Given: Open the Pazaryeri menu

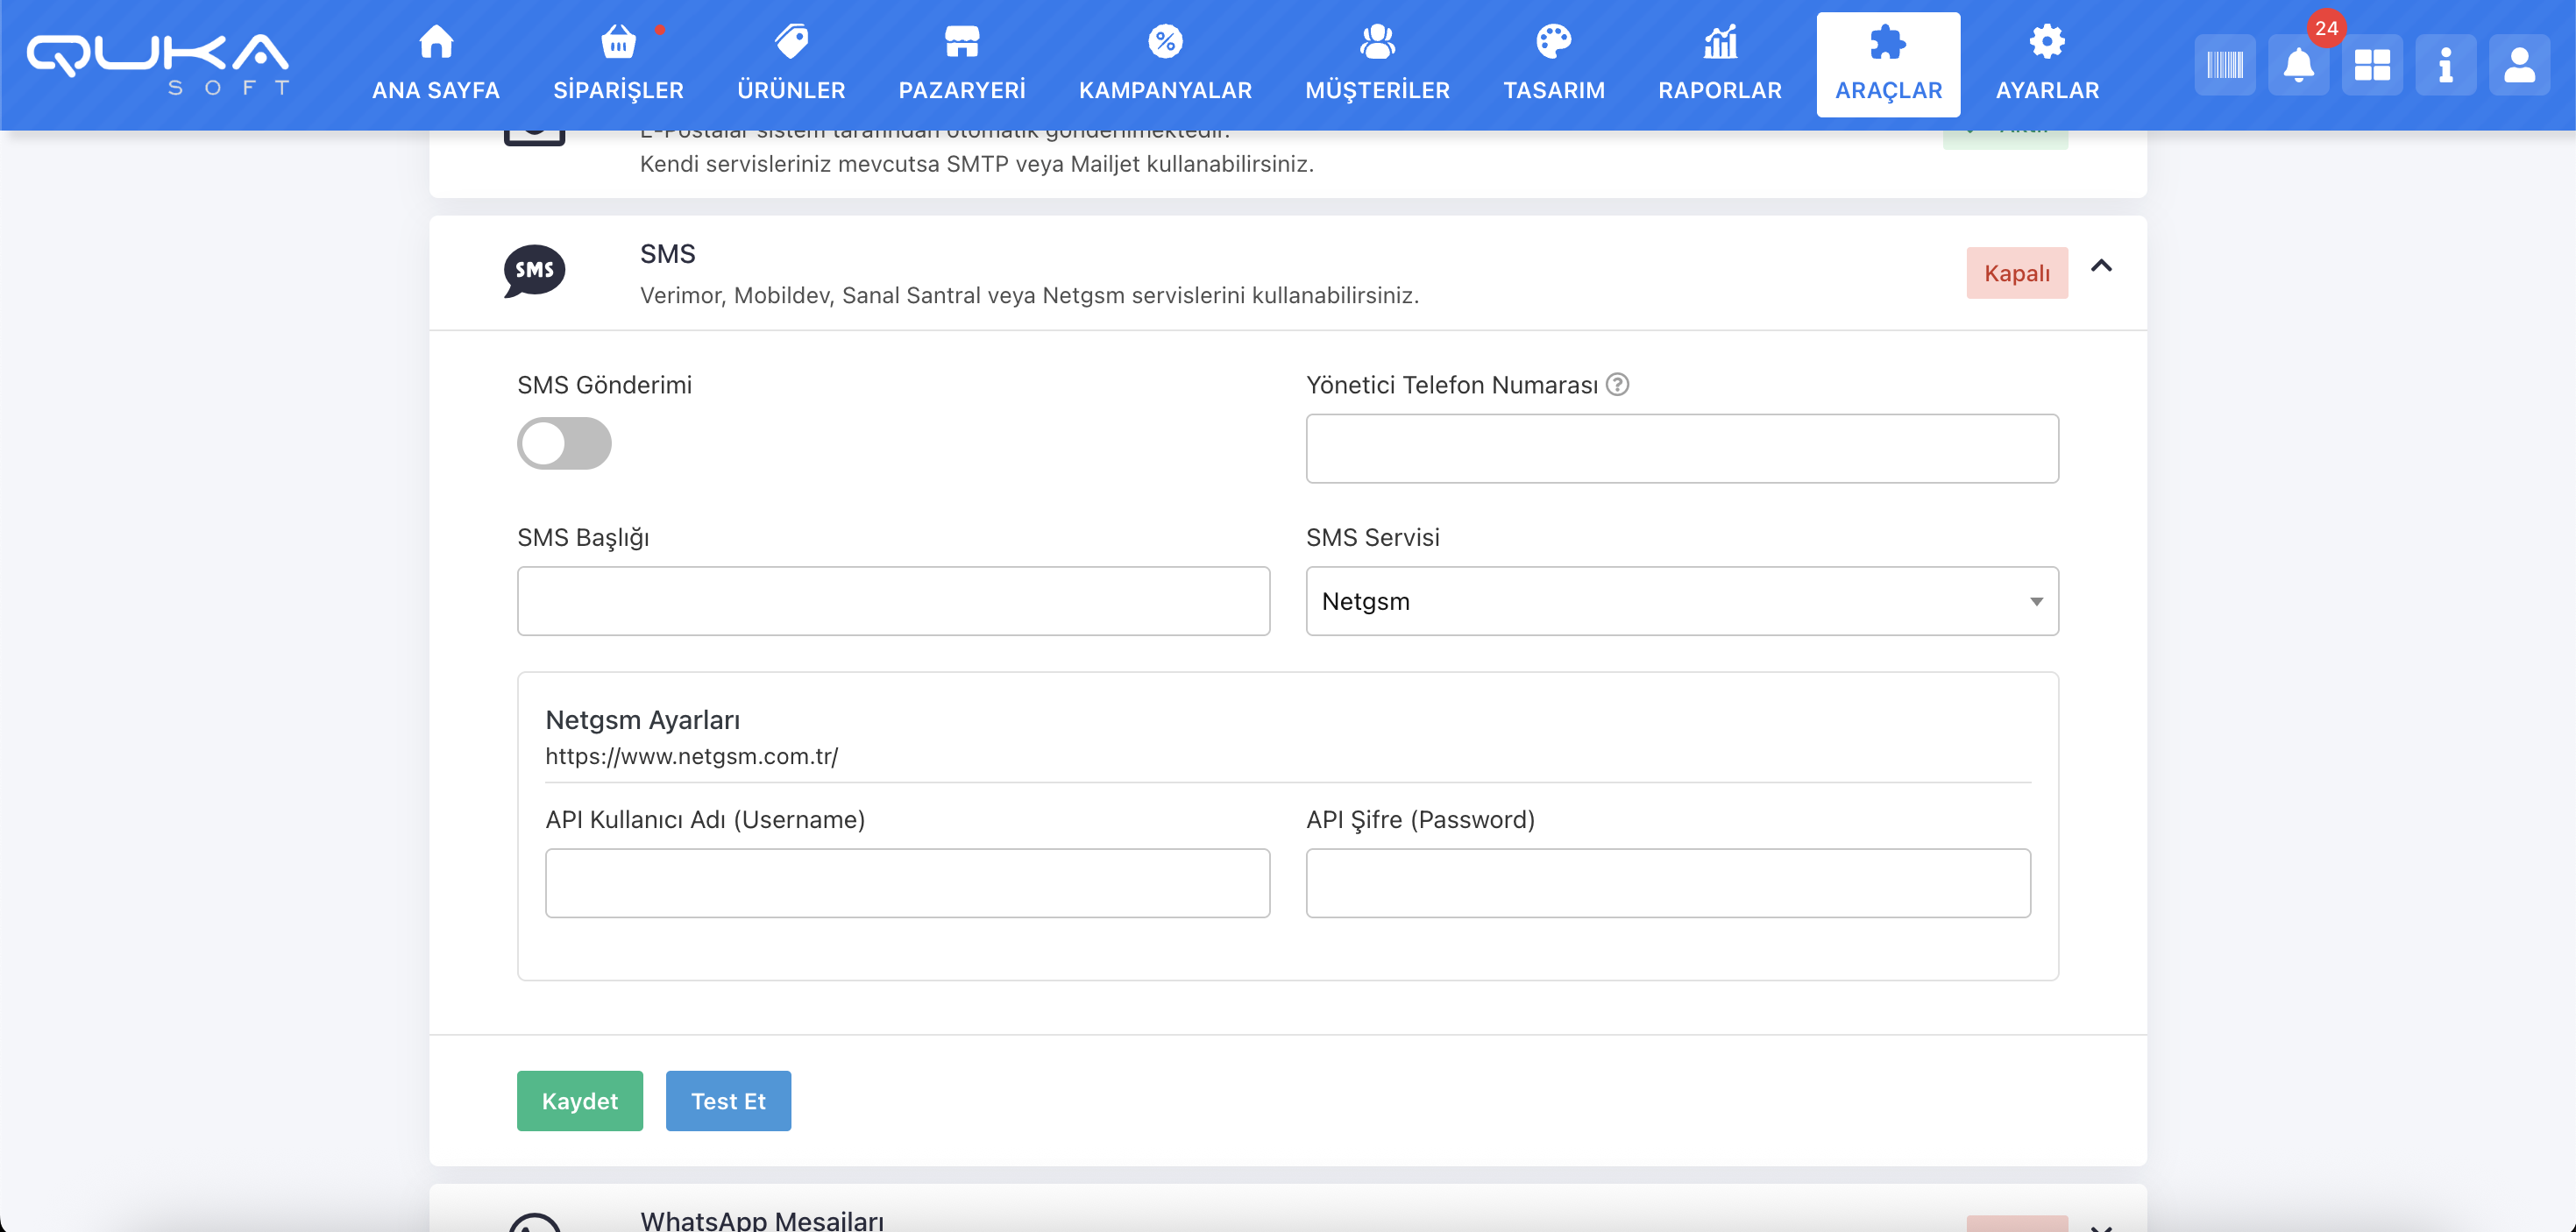Looking at the screenshot, I should [961, 64].
